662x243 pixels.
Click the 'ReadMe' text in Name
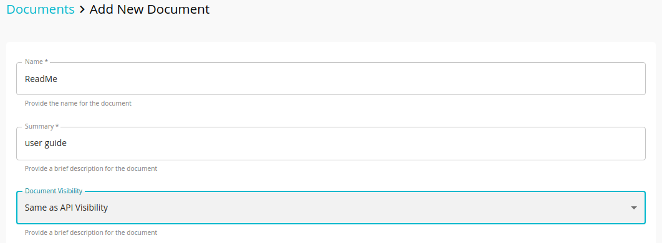coord(41,79)
